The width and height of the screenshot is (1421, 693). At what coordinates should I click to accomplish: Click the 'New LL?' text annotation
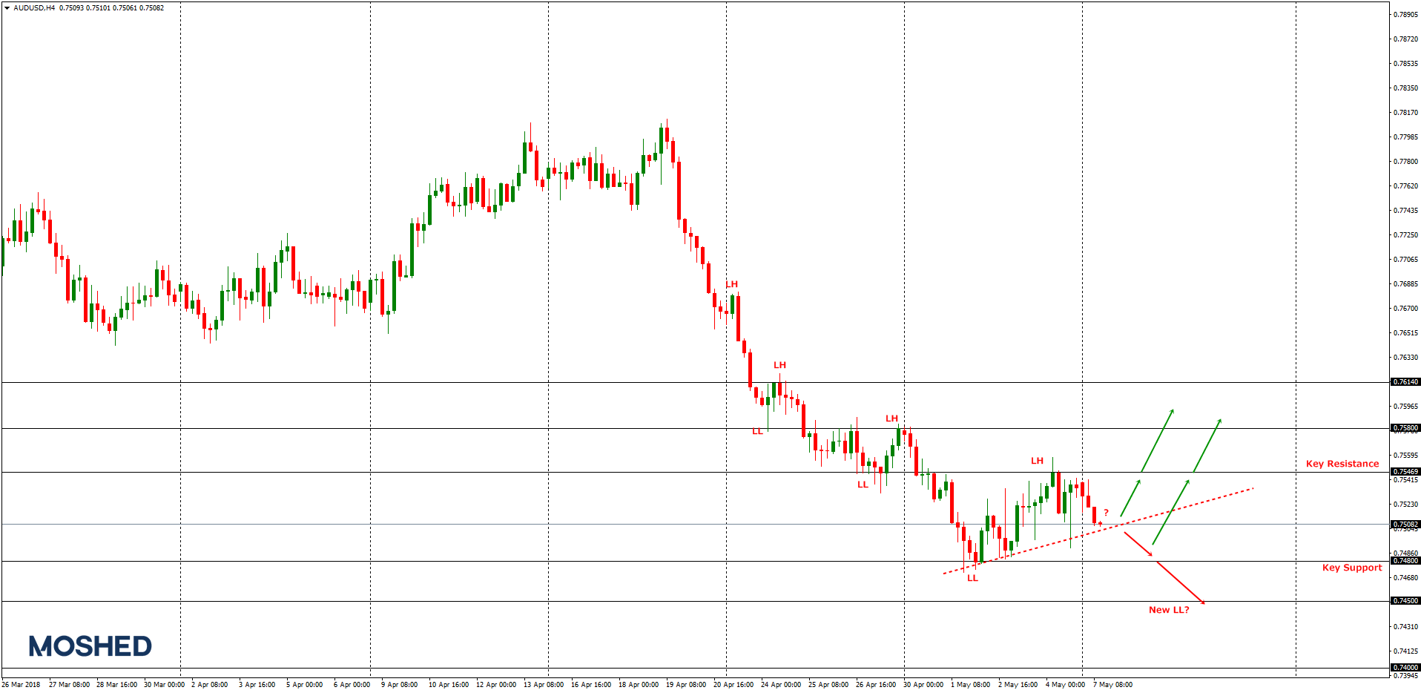point(1169,610)
